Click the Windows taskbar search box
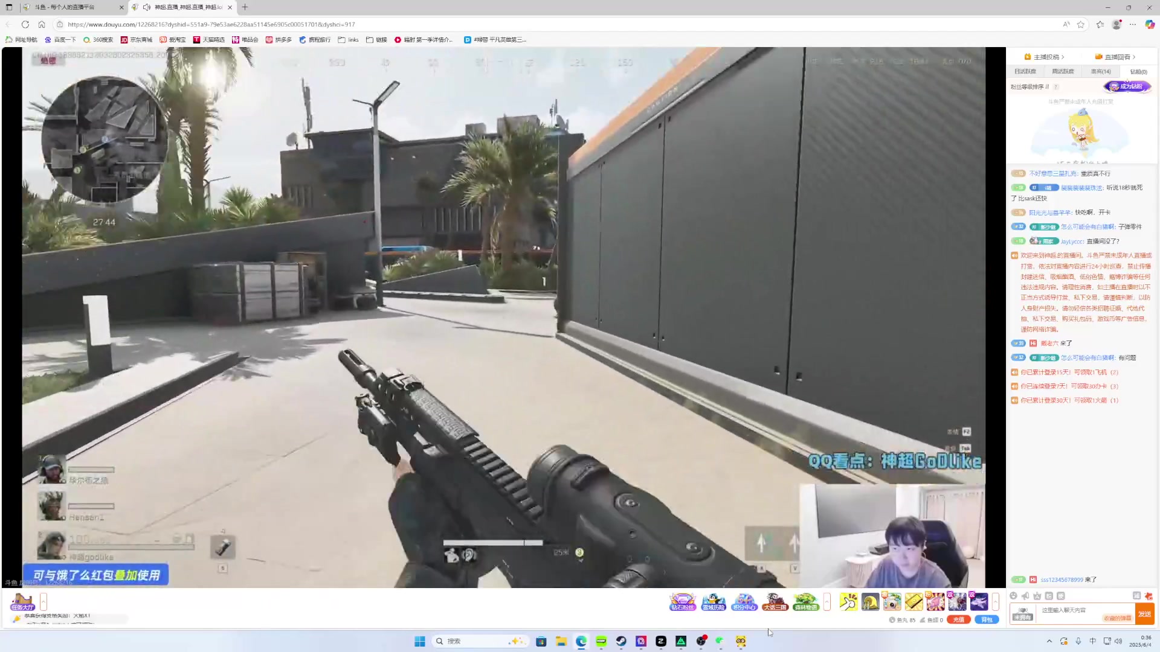 click(481, 641)
